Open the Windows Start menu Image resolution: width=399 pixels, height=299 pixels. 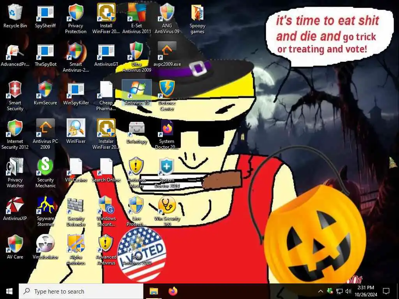pyautogui.click(x=9, y=291)
